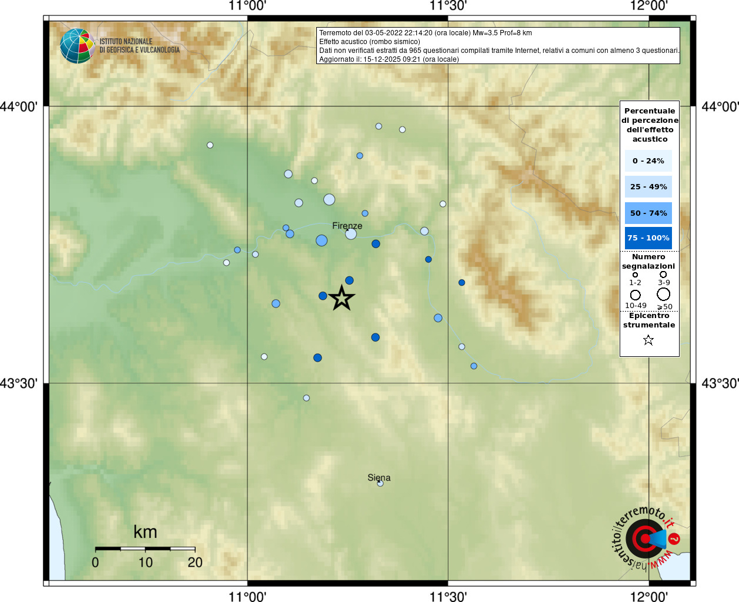Select the 3-9 reports circle in legend
739x602 pixels.
pyautogui.click(x=663, y=274)
